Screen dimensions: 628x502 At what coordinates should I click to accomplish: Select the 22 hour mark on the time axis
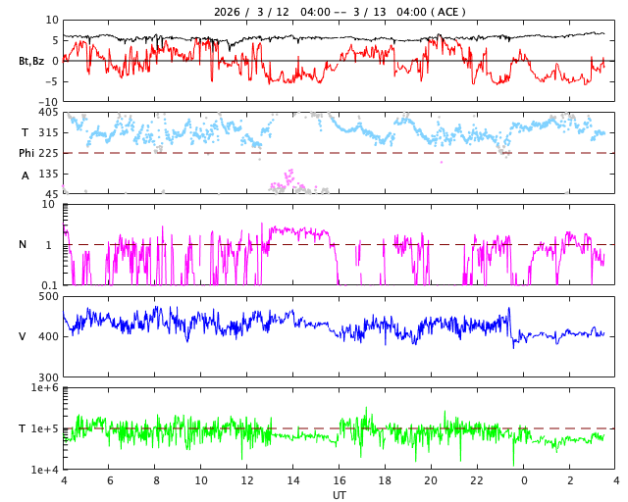[478, 481]
